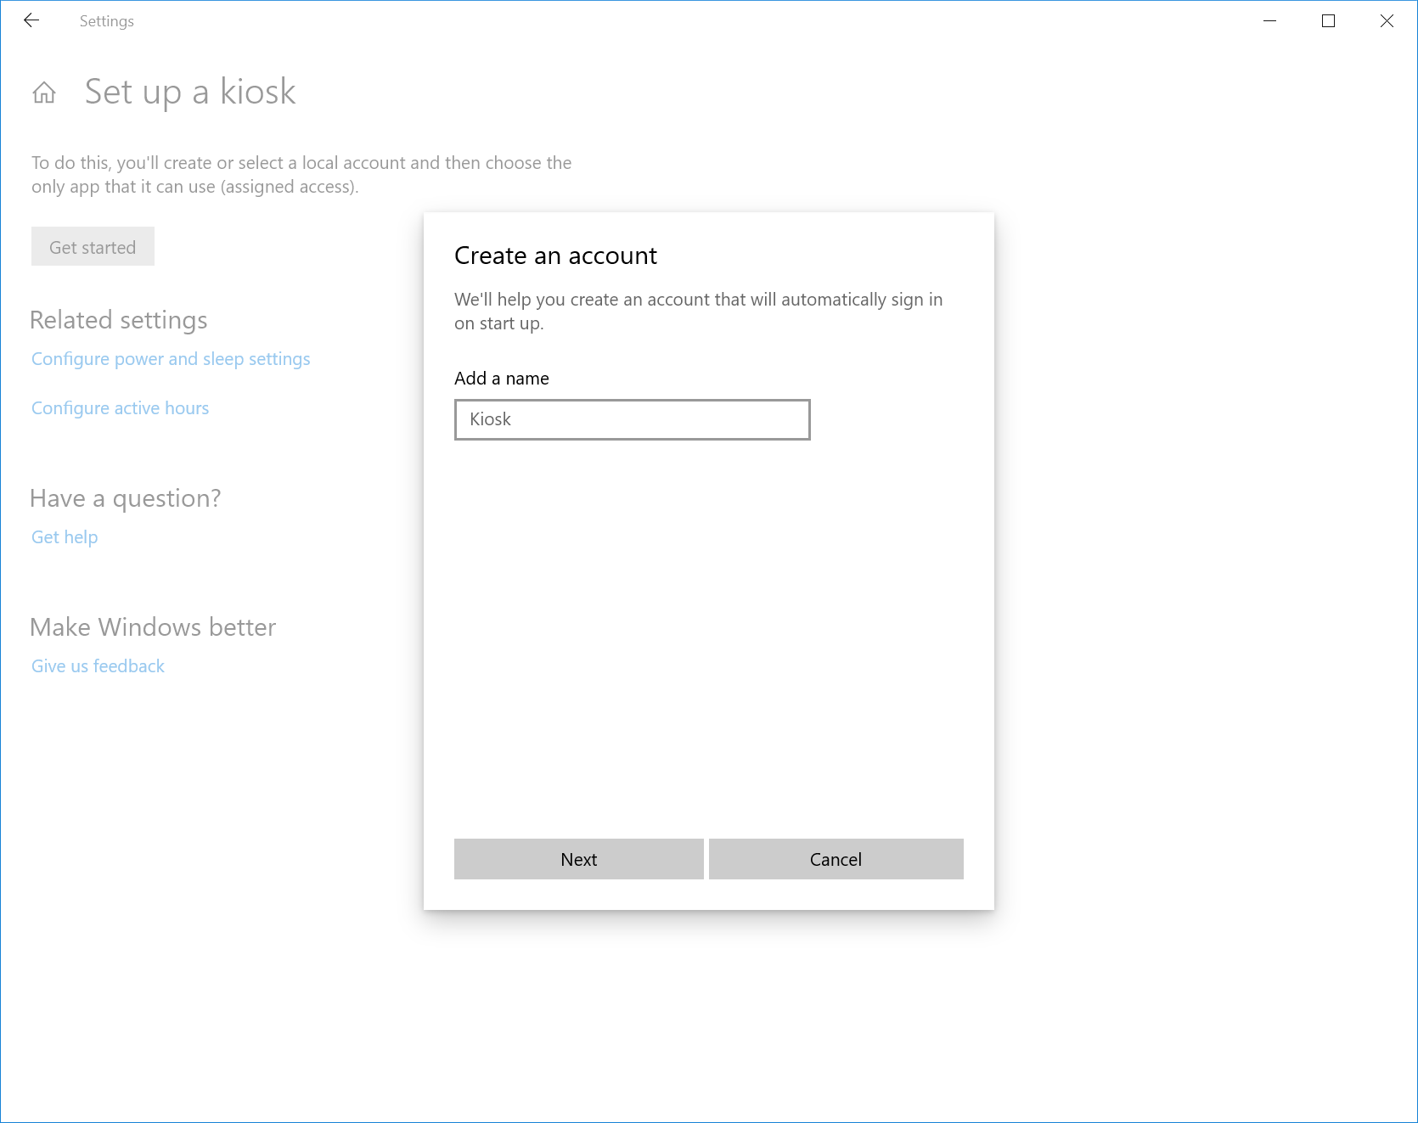
Task: Click the Settings title bar text
Action: (x=107, y=21)
